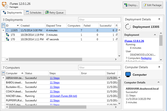The image size is (167, 111).
Task: Click Deployment Details vertical scroll thumb
Action: click(161, 41)
